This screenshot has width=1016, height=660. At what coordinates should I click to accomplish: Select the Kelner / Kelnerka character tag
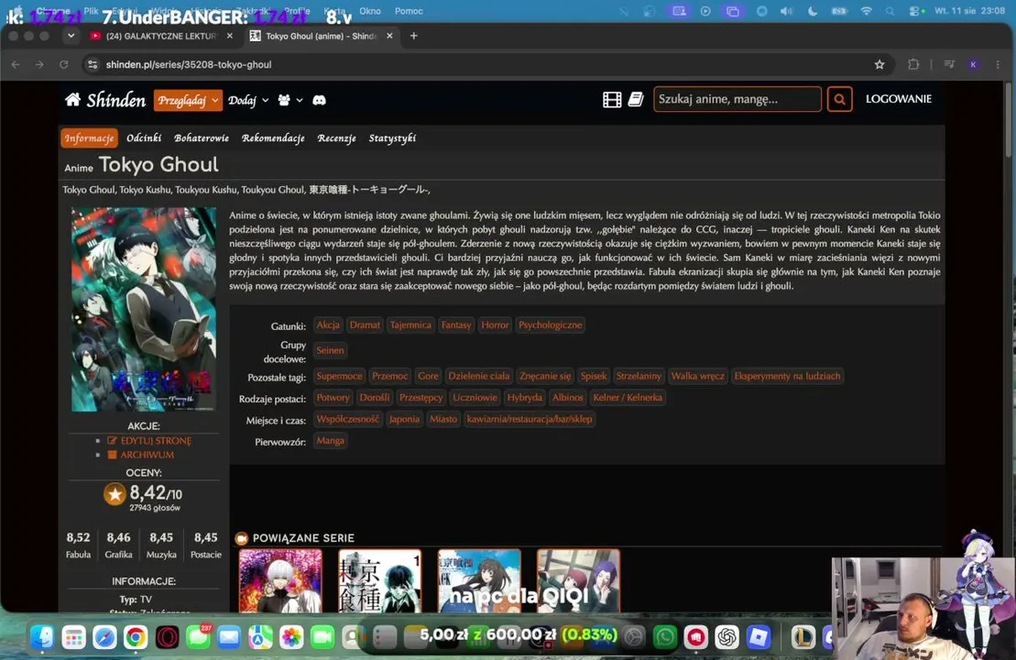tap(628, 398)
